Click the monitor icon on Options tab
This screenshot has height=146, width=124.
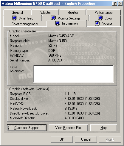pyautogui.click(x=97, y=24)
